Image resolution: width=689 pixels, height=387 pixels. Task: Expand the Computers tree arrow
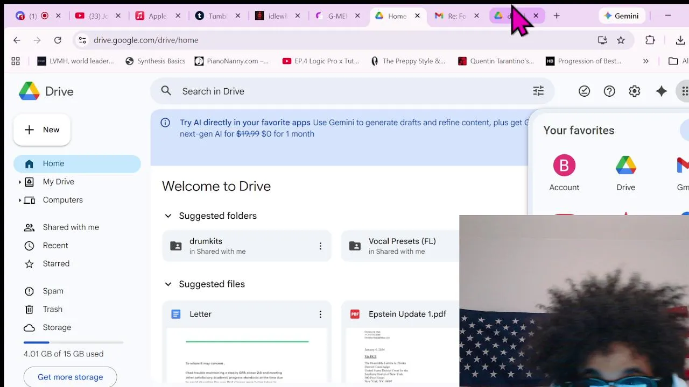(20, 200)
